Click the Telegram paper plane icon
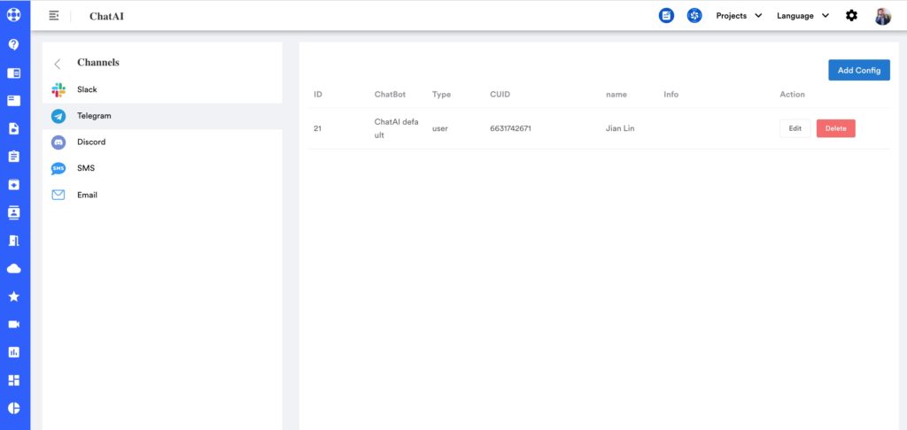Image resolution: width=907 pixels, height=430 pixels. 58,116
